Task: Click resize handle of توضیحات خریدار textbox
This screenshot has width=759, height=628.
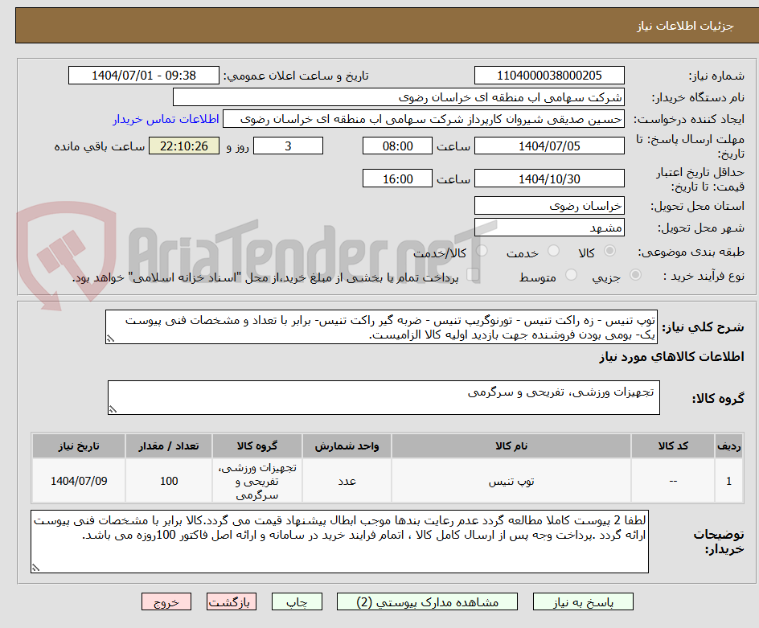Action: 34,569
